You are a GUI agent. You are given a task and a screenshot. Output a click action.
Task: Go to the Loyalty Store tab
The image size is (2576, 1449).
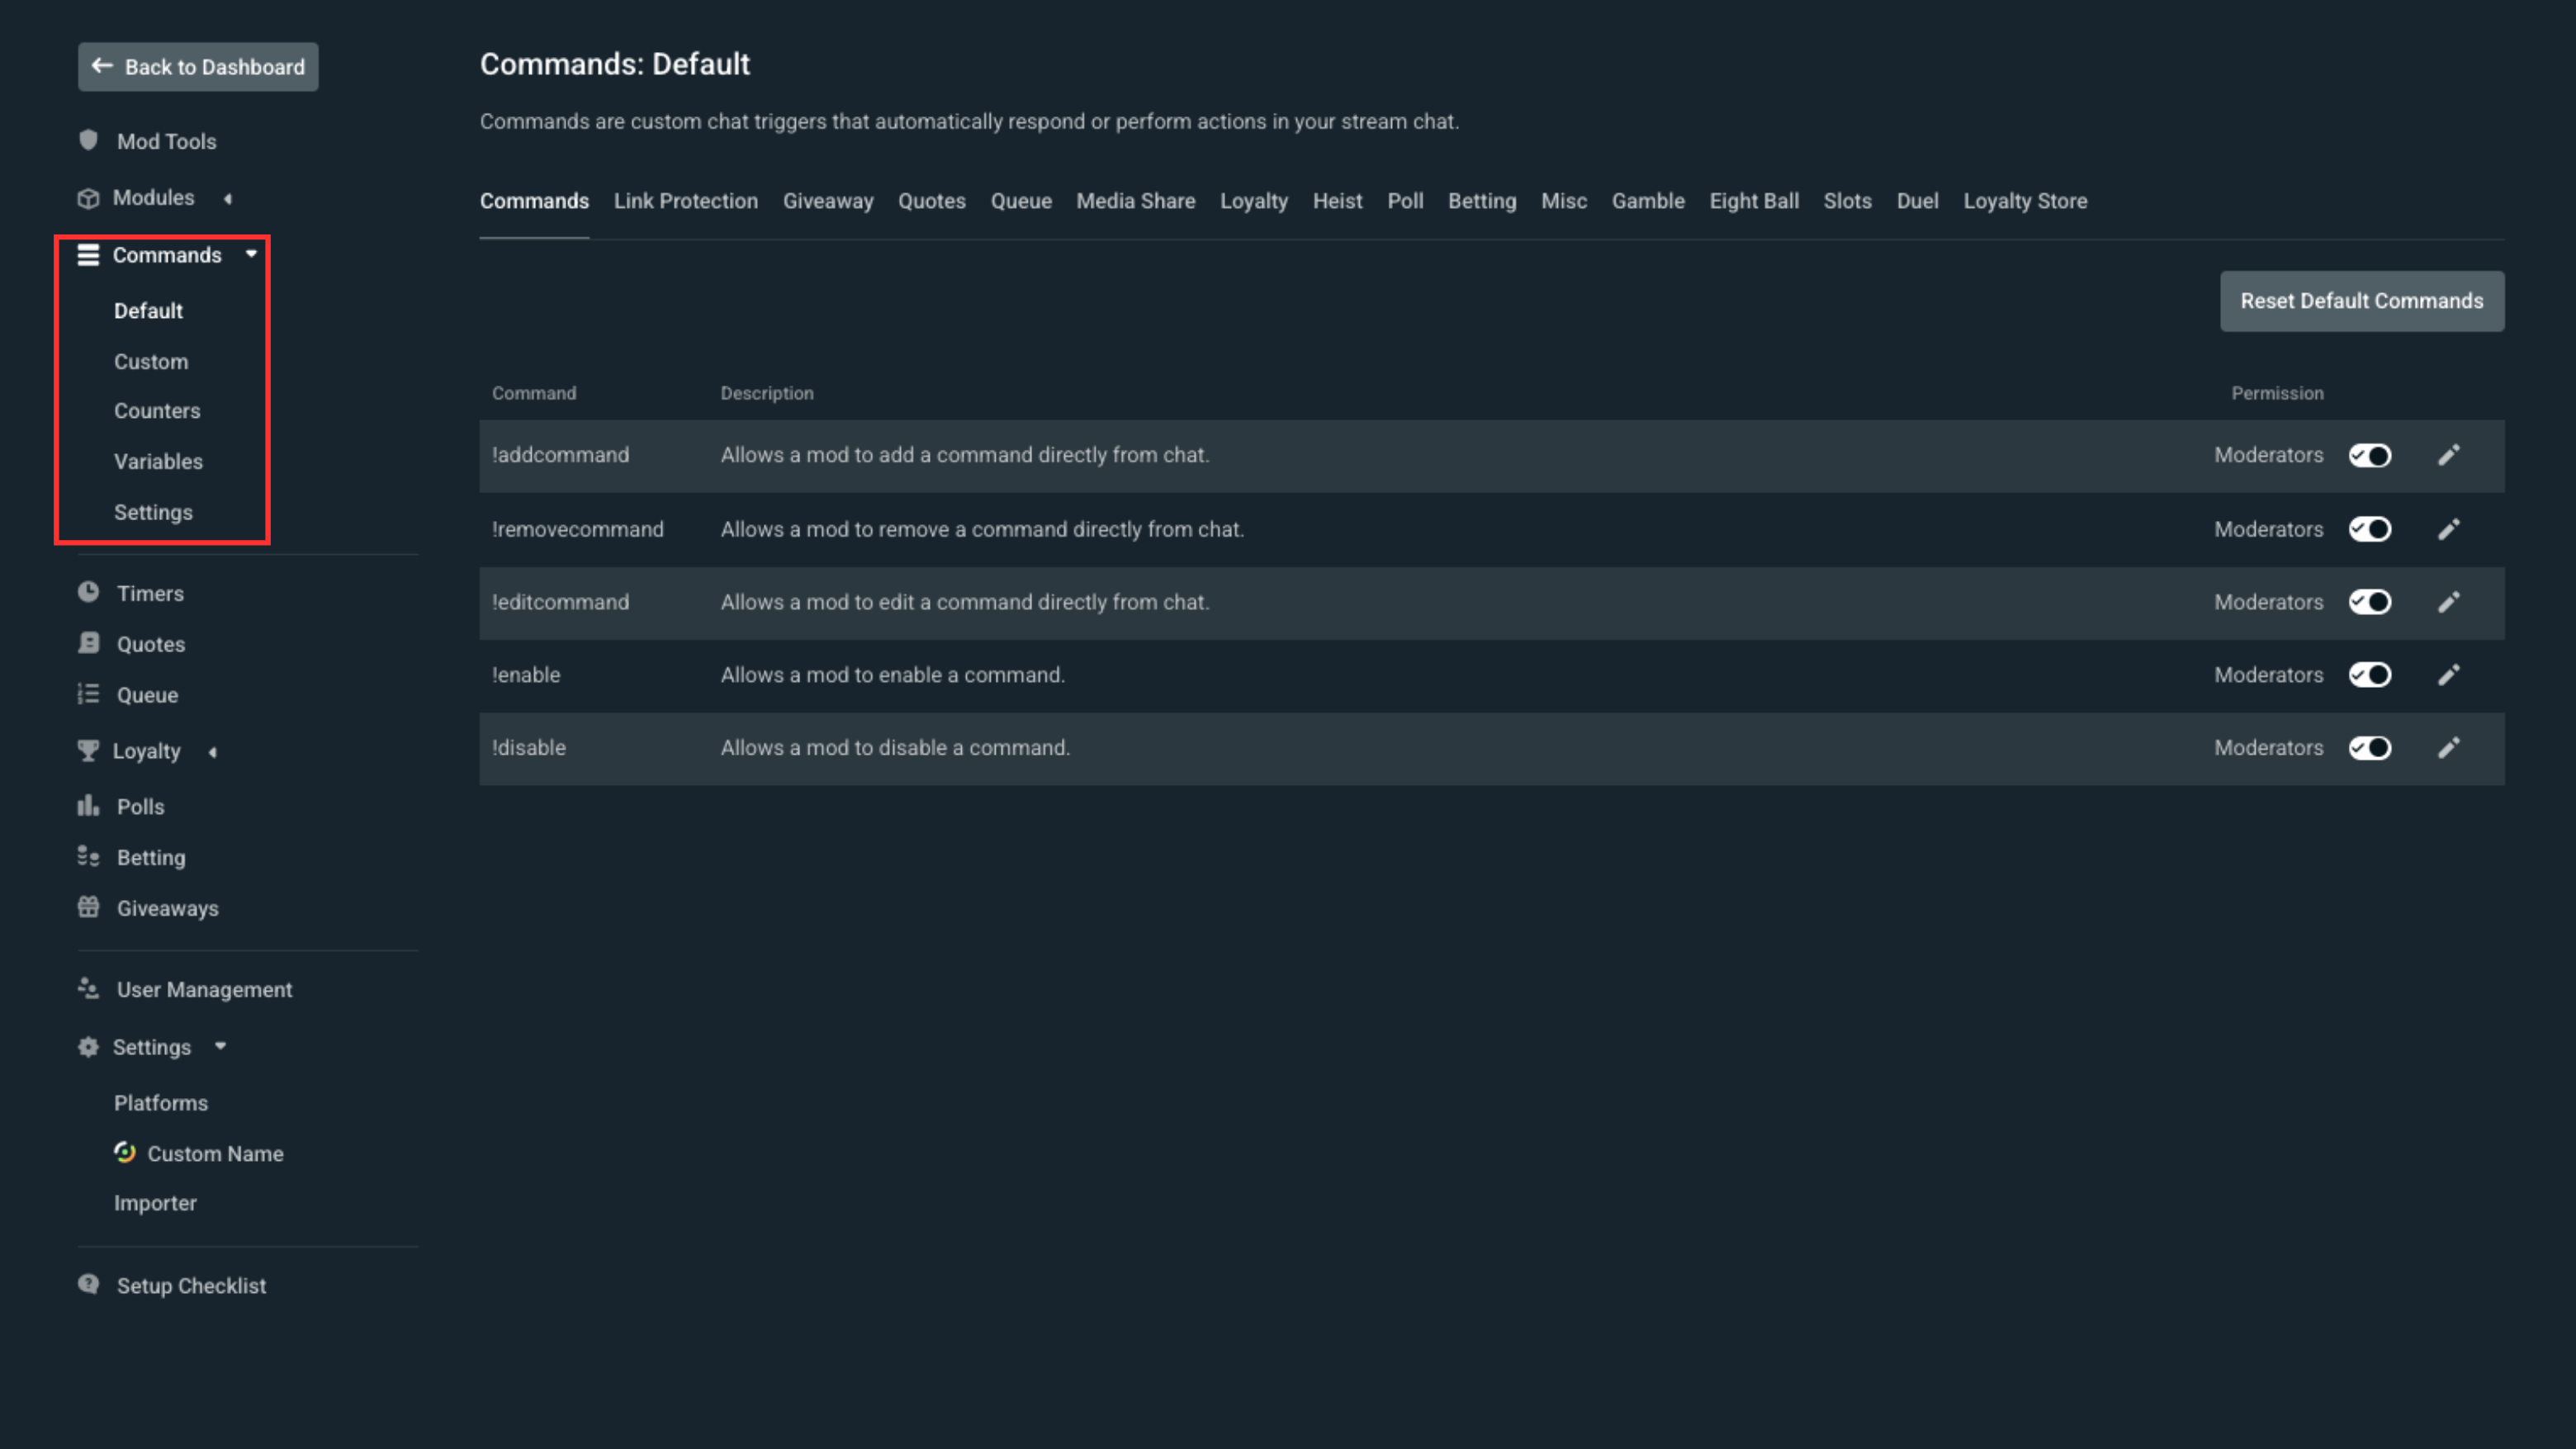point(2025,201)
